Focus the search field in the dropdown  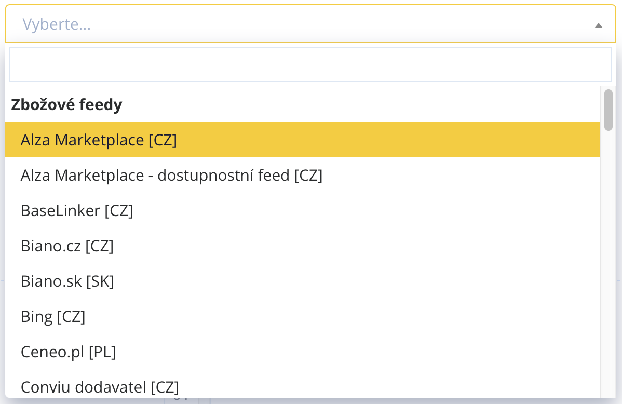pyautogui.click(x=310, y=64)
